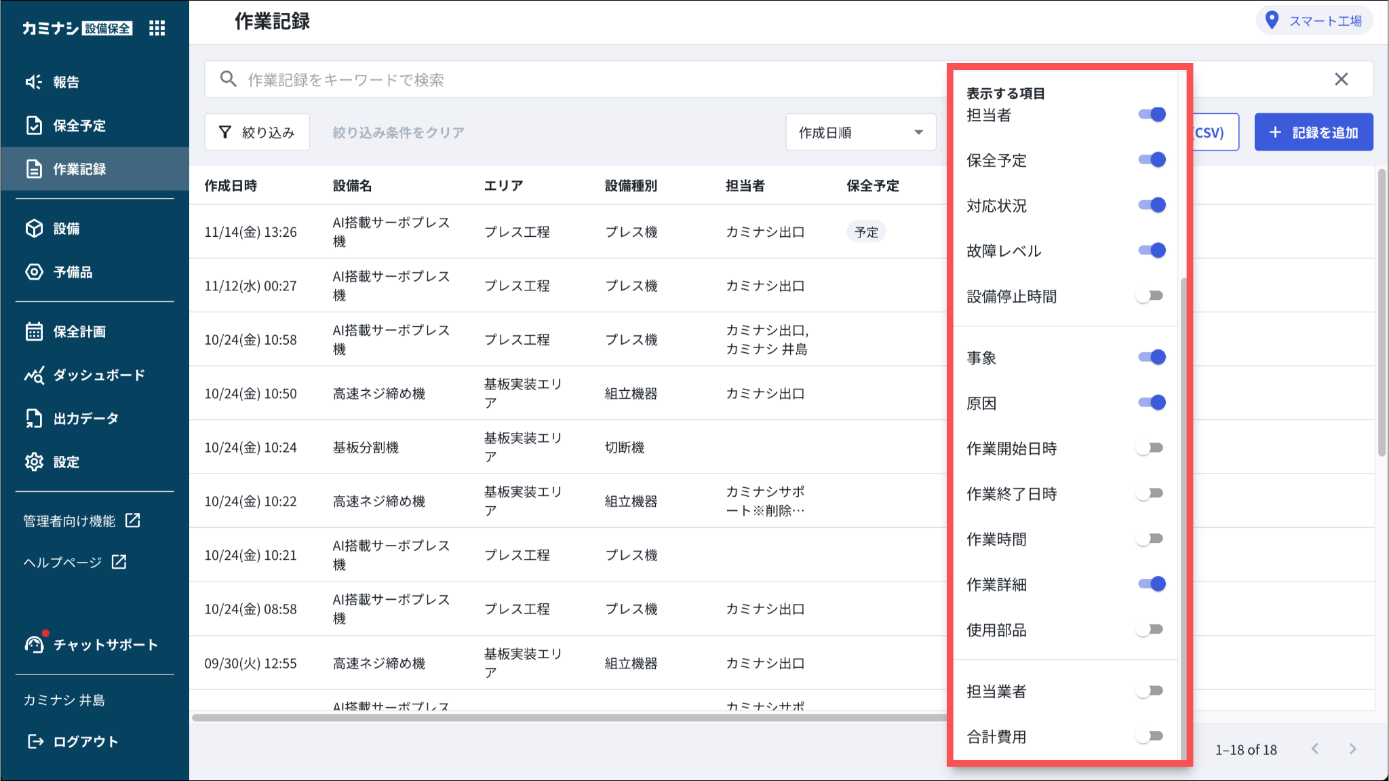Click the ログアウト exit icon
Image resolution: width=1389 pixels, height=781 pixels.
[x=35, y=742]
